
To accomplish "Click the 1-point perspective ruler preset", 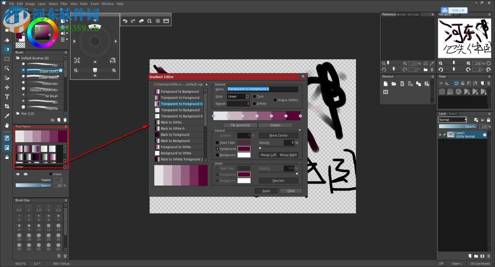I will [x=467, y=92].
